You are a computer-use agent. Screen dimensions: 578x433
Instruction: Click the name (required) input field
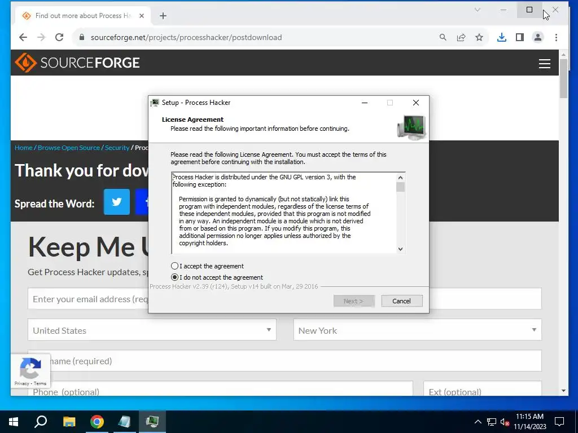[x=284, y=361]
